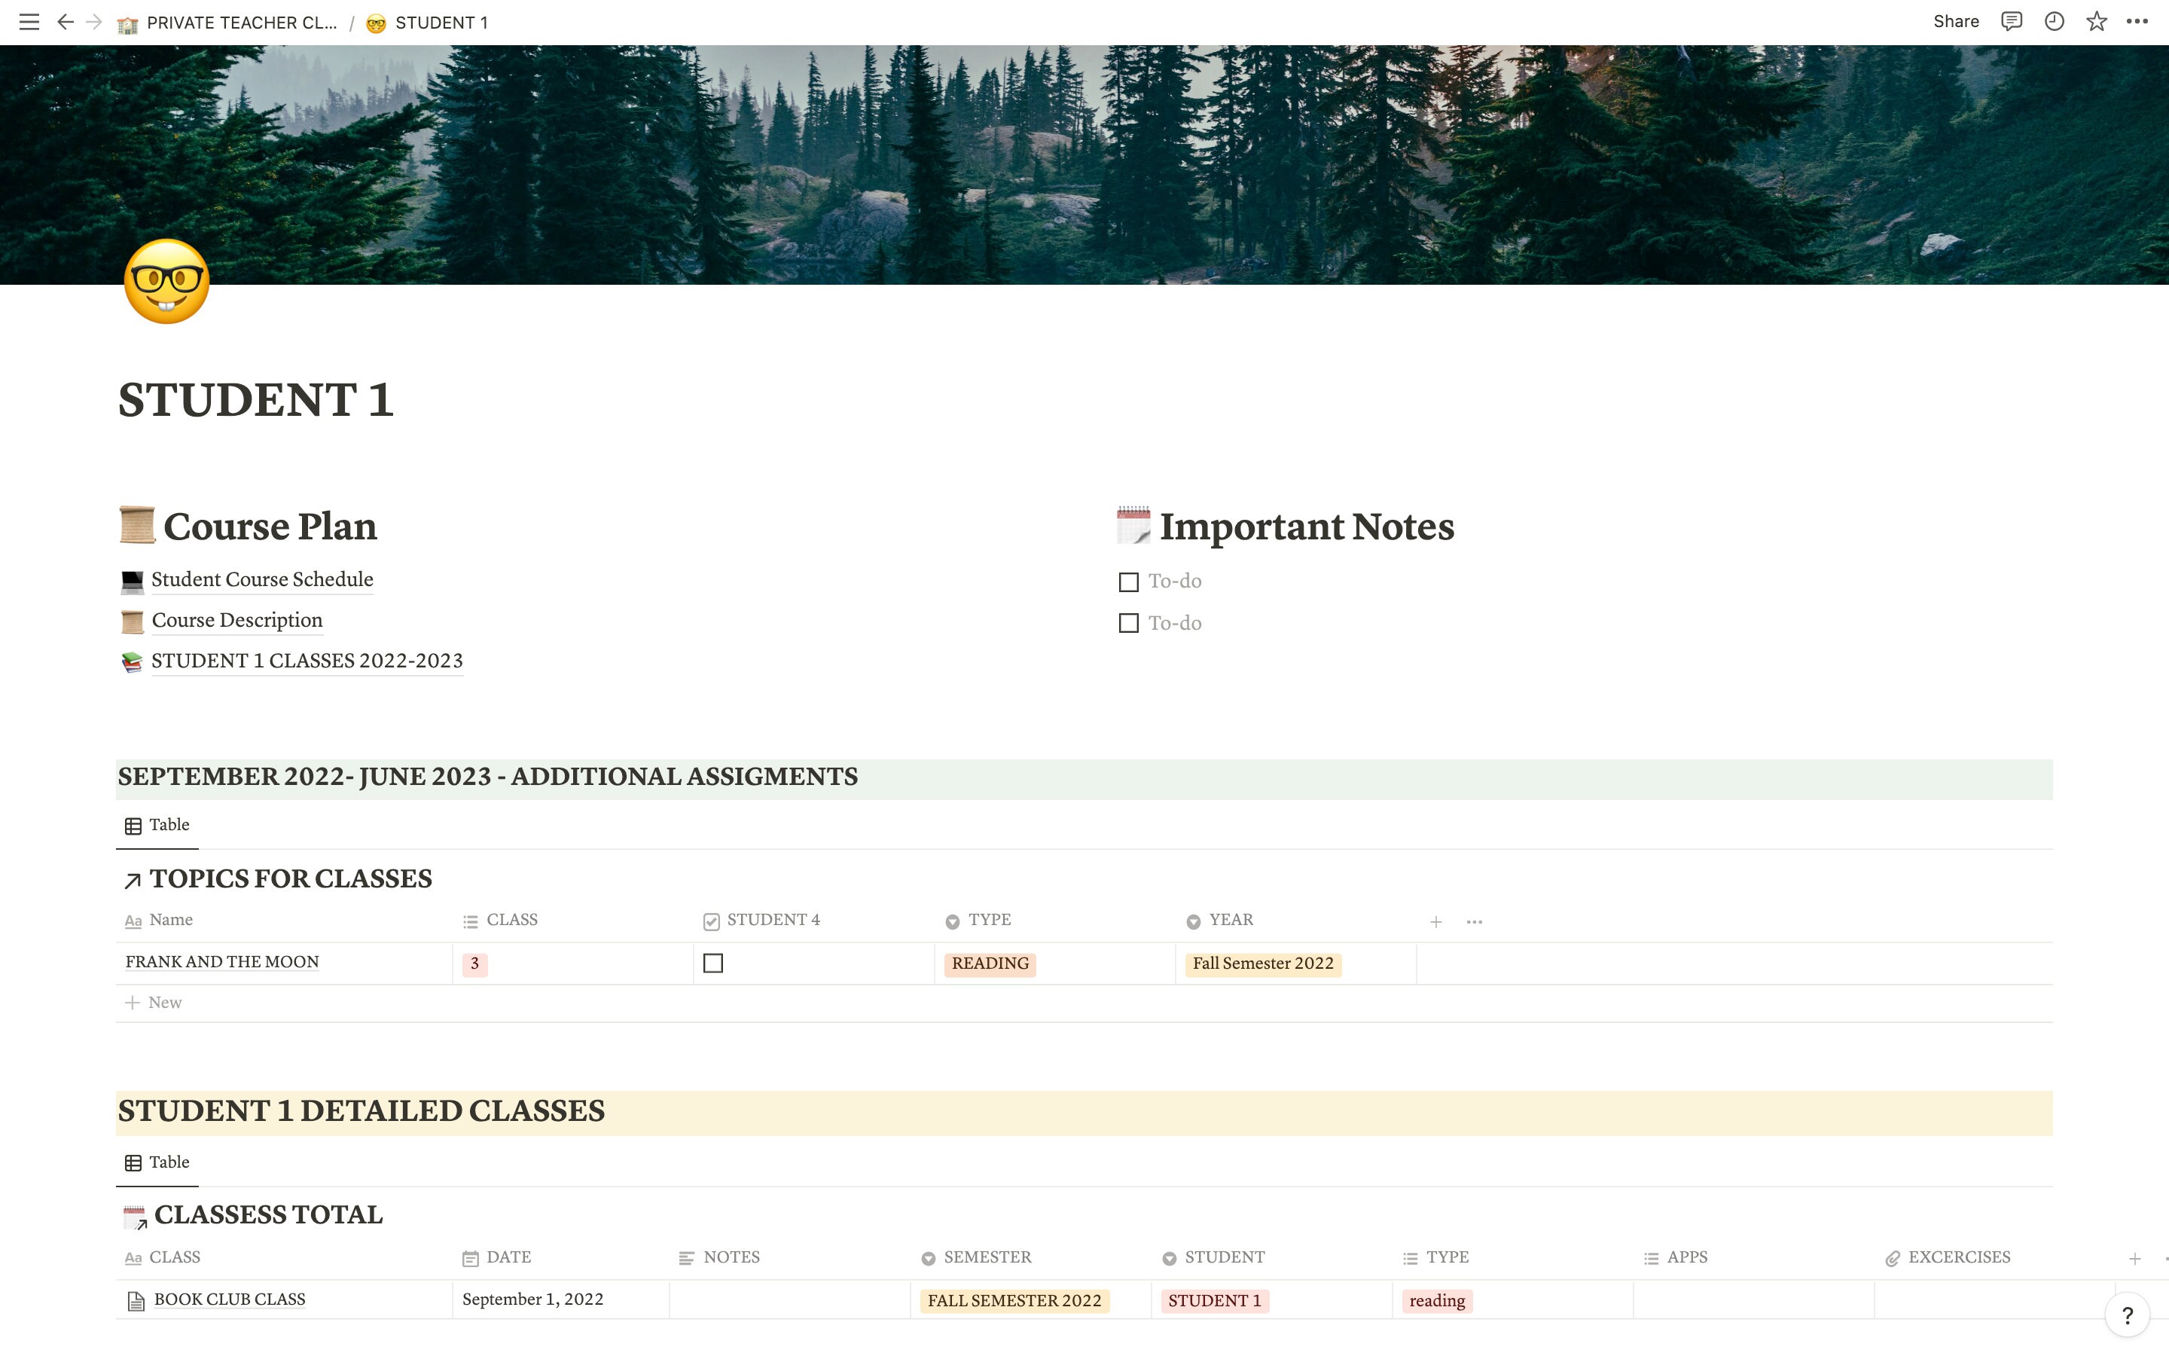
Task: Click the forward navigation arrow
Action: [94, 22]
